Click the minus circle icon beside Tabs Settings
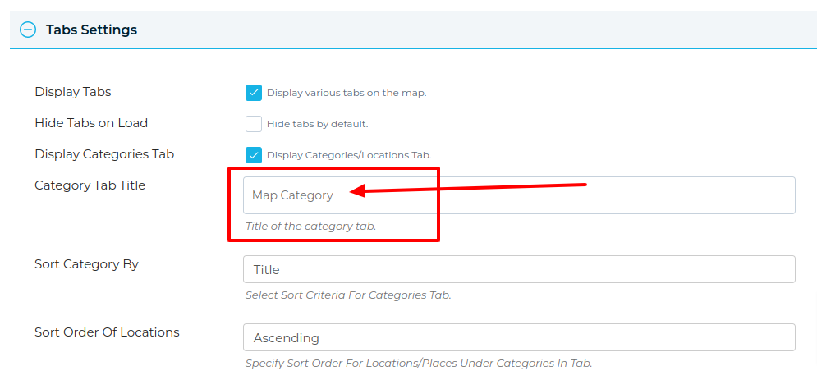 point(28,30)
